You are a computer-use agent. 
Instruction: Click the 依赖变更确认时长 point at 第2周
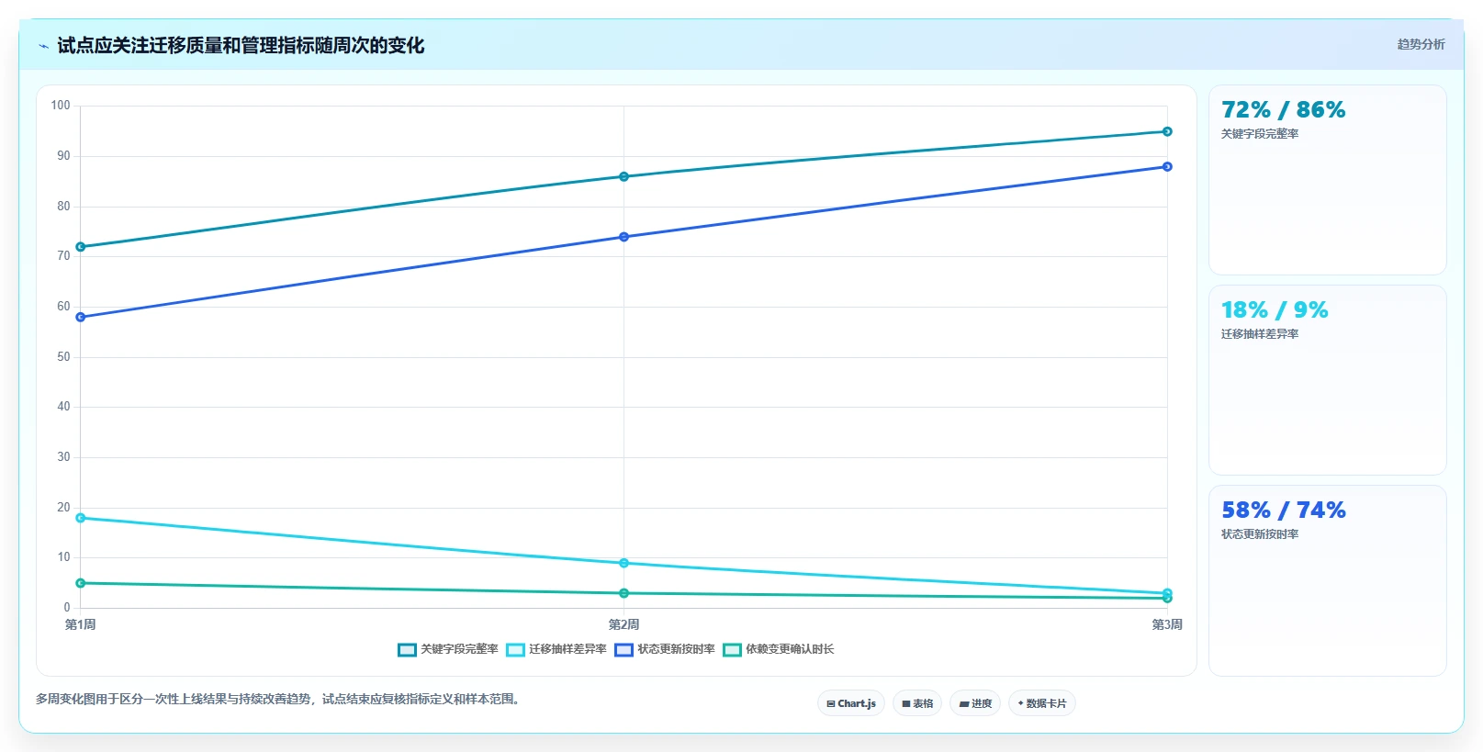click(x=624, y=593)
